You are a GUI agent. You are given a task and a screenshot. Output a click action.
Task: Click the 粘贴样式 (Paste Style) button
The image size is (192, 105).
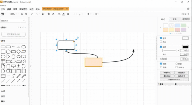pyautogui.click(x=181, y=76)
